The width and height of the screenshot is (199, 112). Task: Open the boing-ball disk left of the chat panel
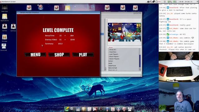[123, 7]
